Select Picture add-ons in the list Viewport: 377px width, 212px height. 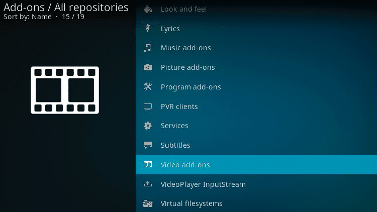pos(256,67)
